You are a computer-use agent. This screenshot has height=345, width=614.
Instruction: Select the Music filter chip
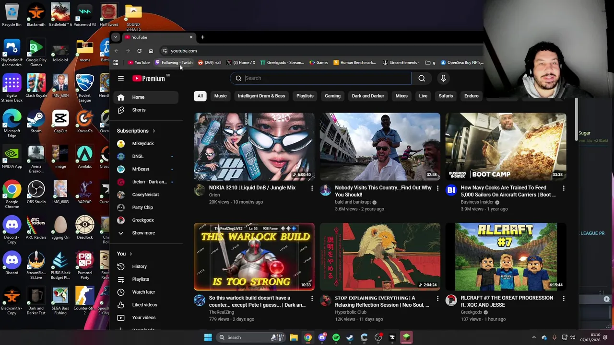220,96
